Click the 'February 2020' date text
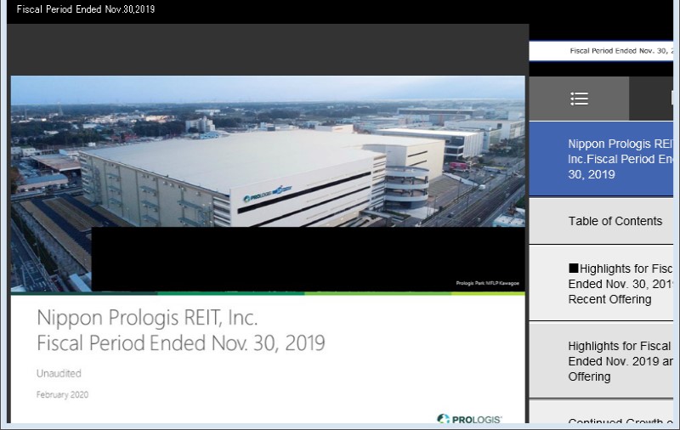 point(62,394)
